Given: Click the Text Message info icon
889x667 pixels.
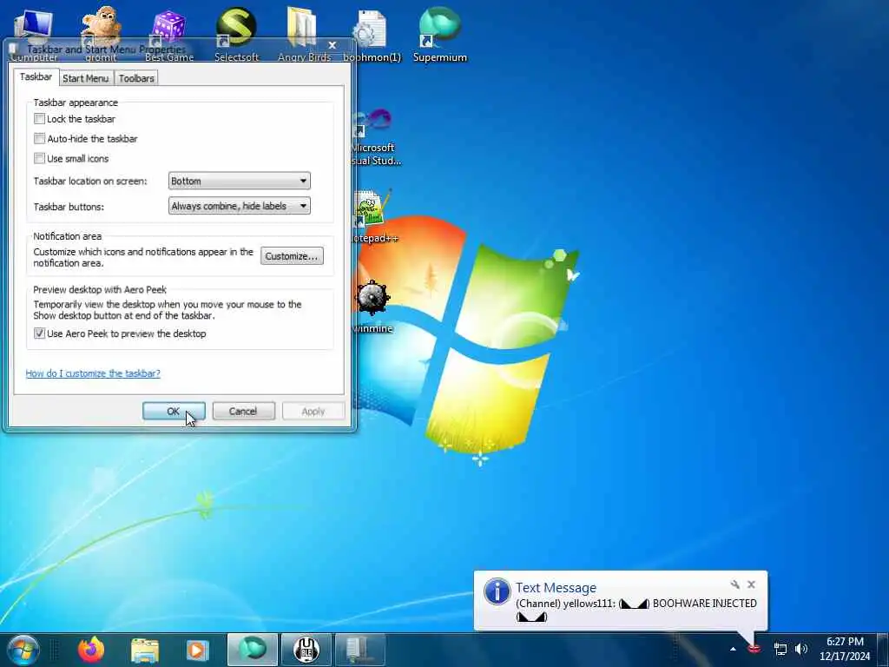Looking at the screenshot, I should [497, 591].
